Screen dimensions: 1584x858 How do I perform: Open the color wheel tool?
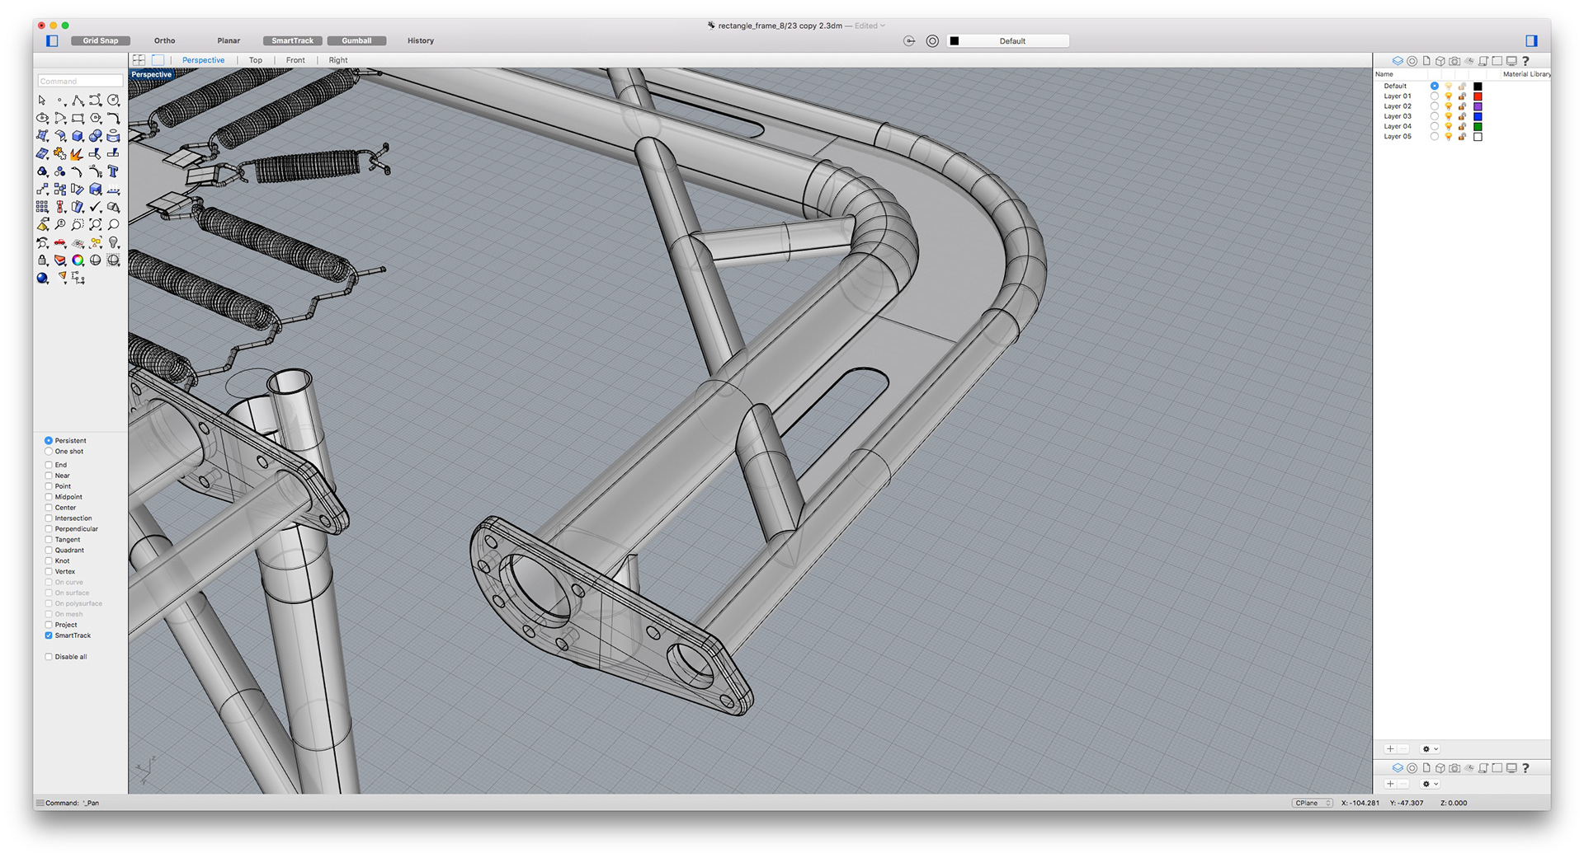[x=78, y=260]
